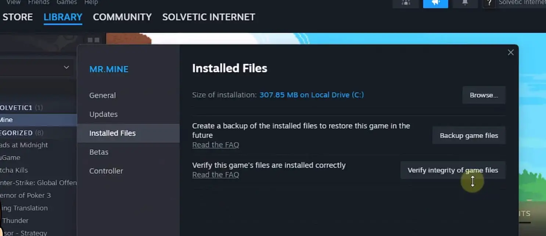Open the Solvetic Internet account menu
The height and width of the screenshot is (236, 546).
522,3
